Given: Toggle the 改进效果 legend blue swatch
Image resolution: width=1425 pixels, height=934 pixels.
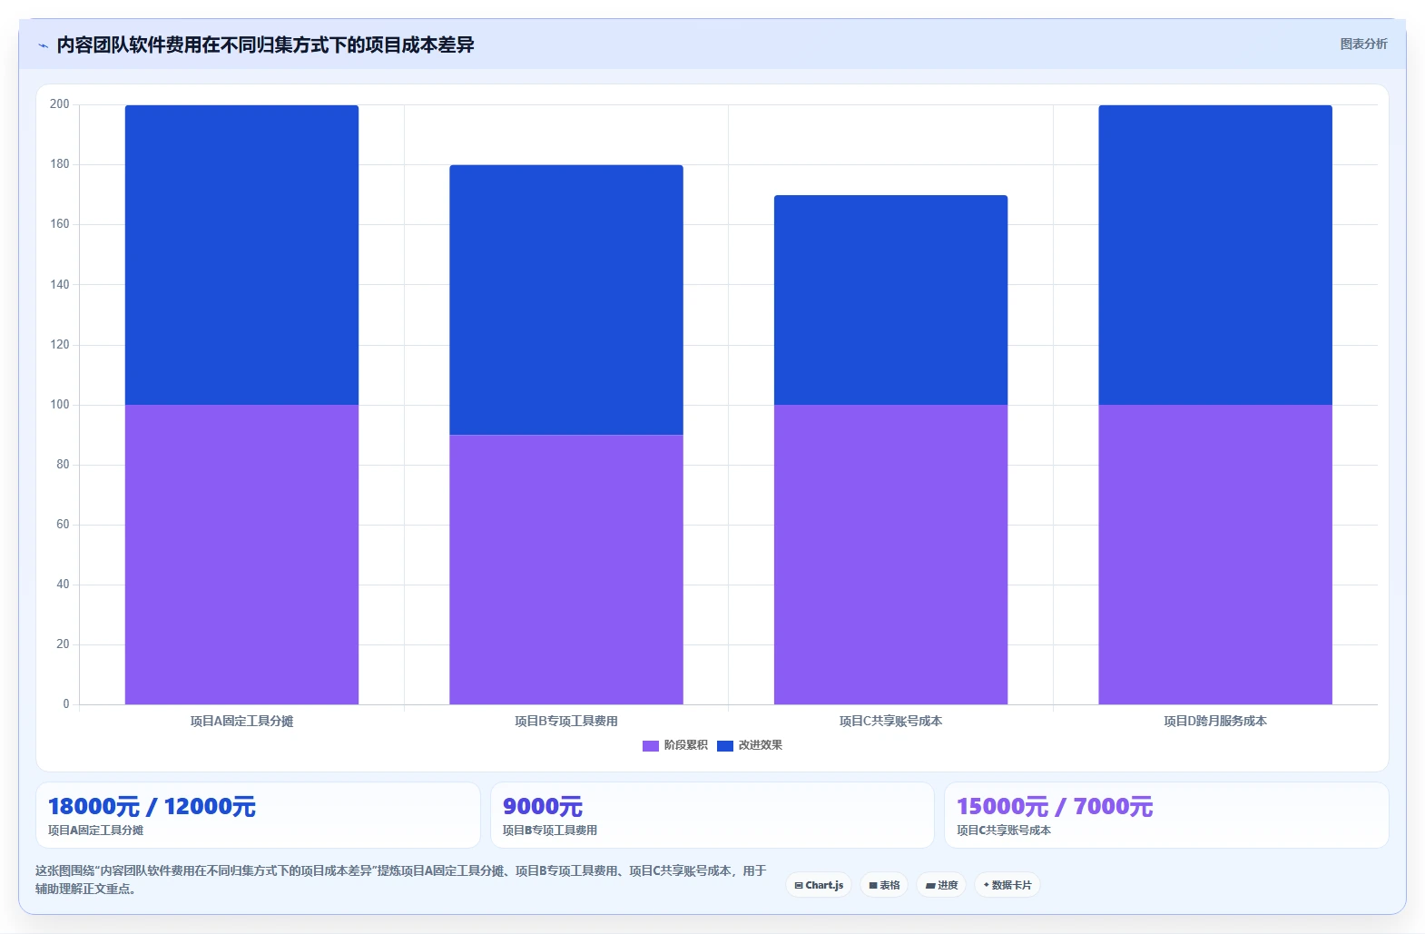Looking at the screenshot, I should [724, 746].
